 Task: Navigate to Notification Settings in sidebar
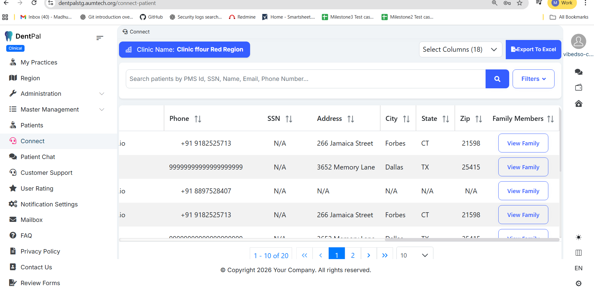[x=49, y=204]
